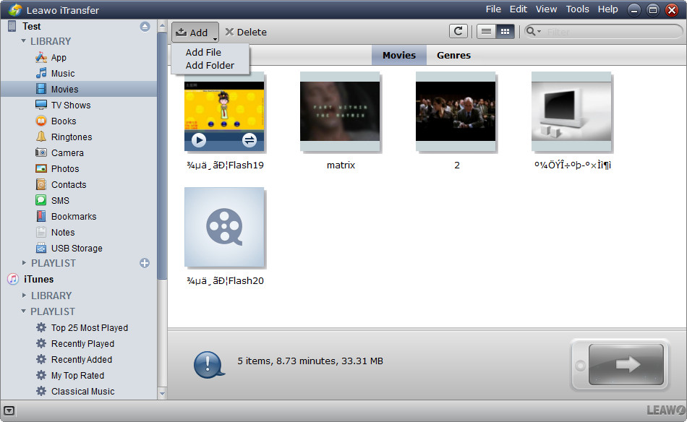
Task: Click the info exclamation icon
Action: click(x=208, y=363)
